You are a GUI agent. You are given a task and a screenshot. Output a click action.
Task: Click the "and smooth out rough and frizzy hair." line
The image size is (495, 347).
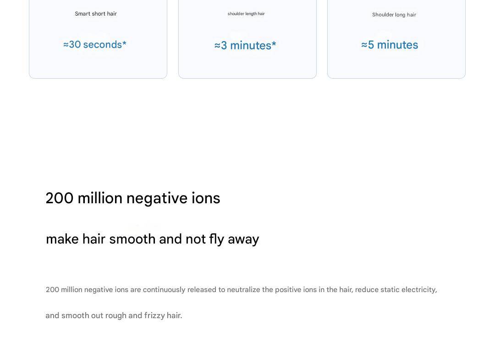(114, 315)
